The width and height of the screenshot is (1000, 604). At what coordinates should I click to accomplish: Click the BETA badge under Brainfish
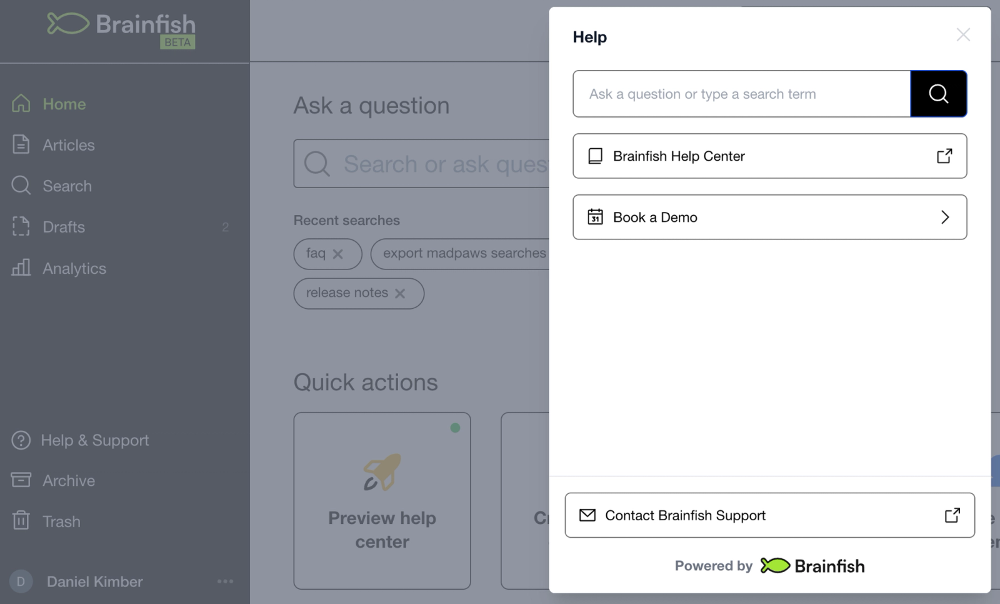point(177,42)
